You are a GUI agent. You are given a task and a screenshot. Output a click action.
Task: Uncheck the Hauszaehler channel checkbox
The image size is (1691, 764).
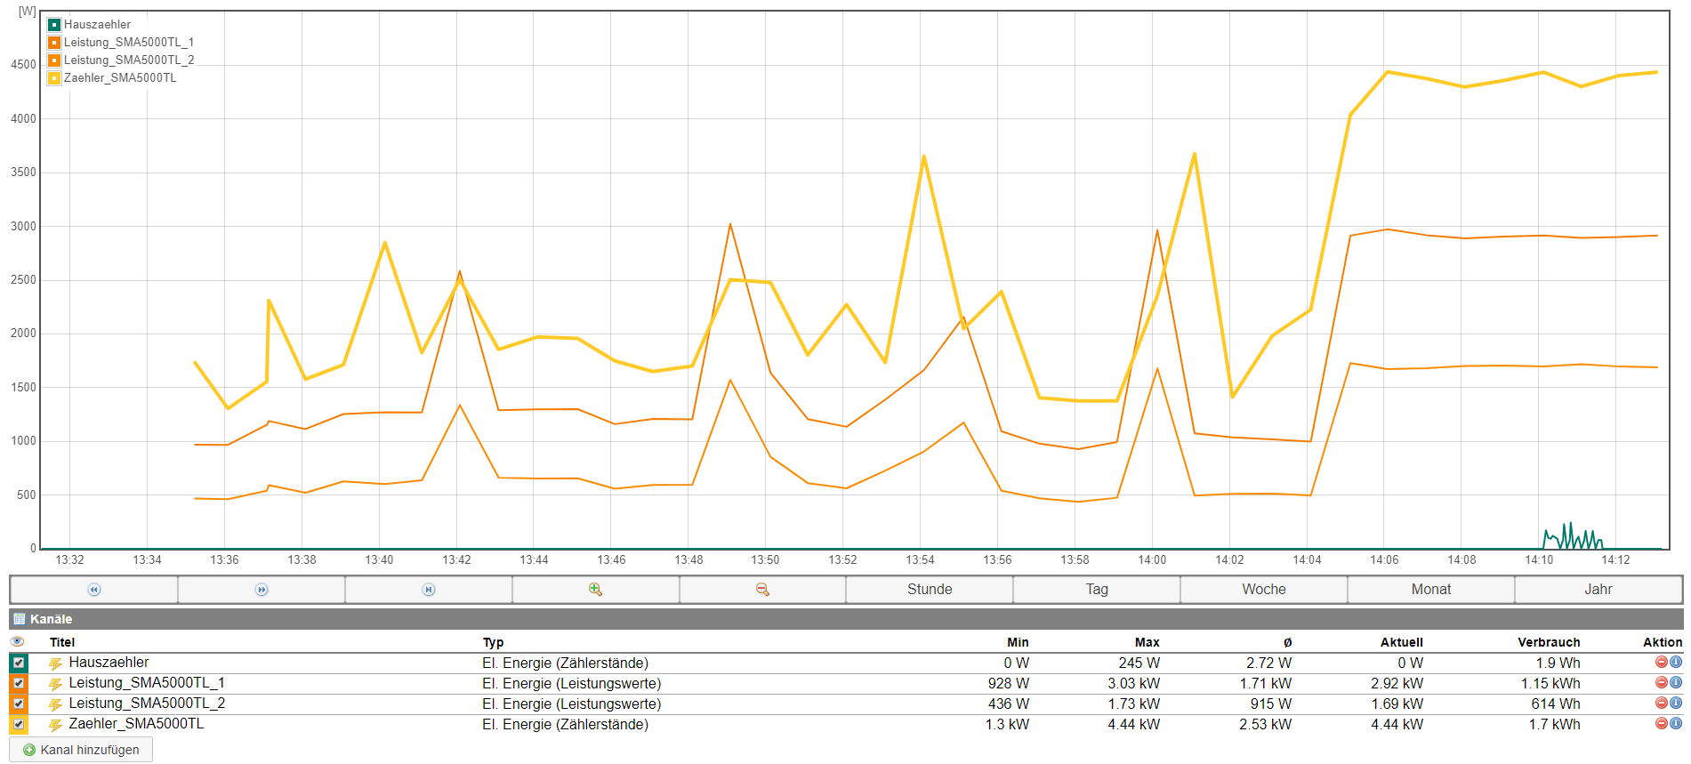[19, 663]
